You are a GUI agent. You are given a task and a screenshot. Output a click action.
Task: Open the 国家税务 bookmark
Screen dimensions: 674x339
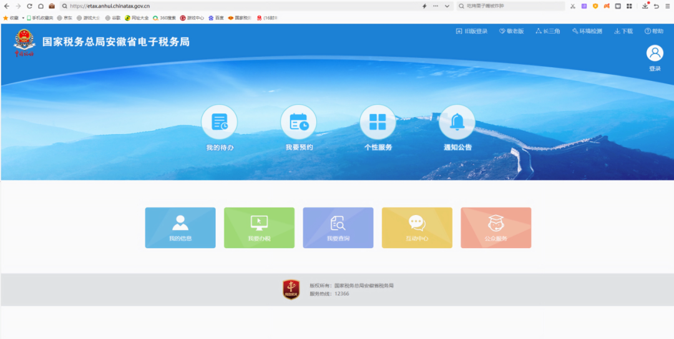(x=240, y=18)
